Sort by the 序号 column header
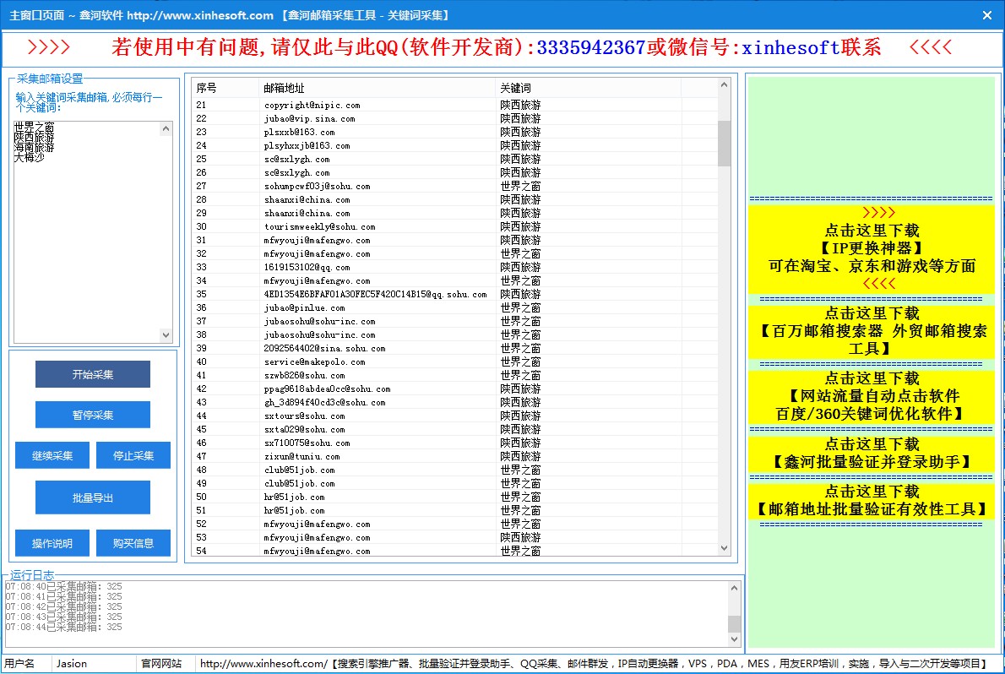 coord(225,88)
